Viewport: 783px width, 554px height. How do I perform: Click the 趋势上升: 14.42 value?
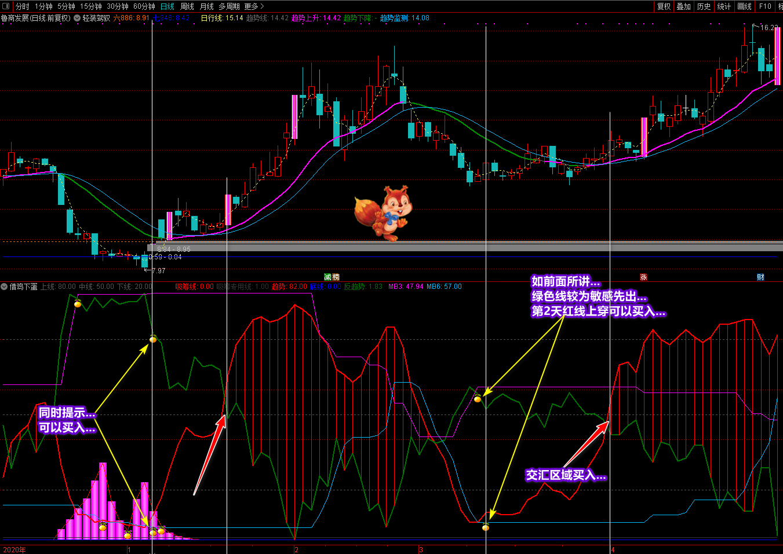316,18
